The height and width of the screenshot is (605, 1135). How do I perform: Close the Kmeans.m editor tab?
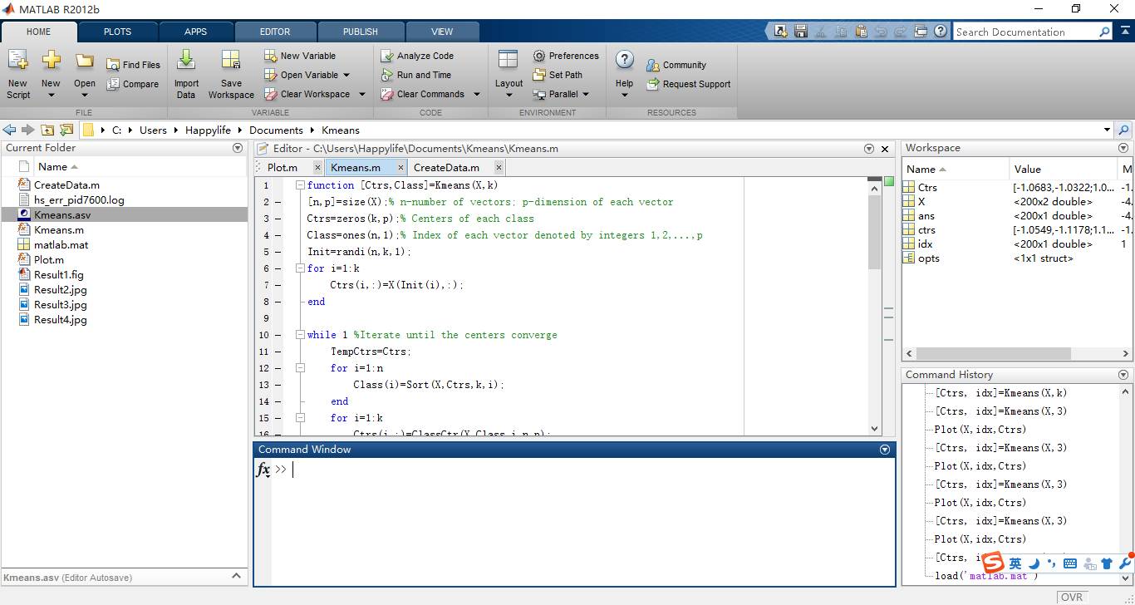point(400,167)
